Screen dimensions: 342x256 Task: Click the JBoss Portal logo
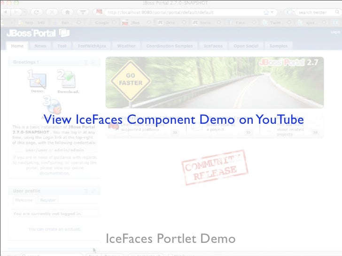(x=38, y=33)
